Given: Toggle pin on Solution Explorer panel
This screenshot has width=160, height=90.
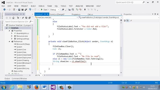Looking at the screenshot, I should tap(21, 14).
